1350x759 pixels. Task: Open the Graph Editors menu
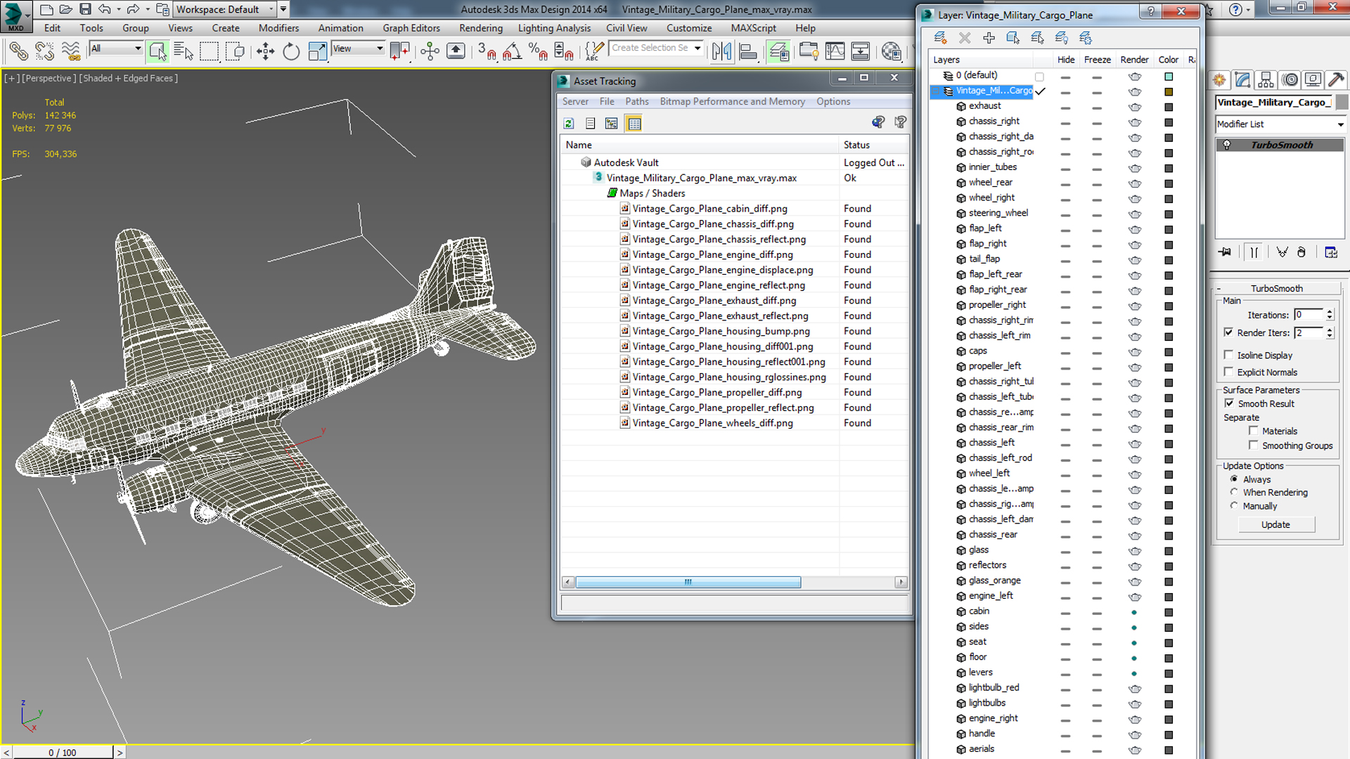411,28
